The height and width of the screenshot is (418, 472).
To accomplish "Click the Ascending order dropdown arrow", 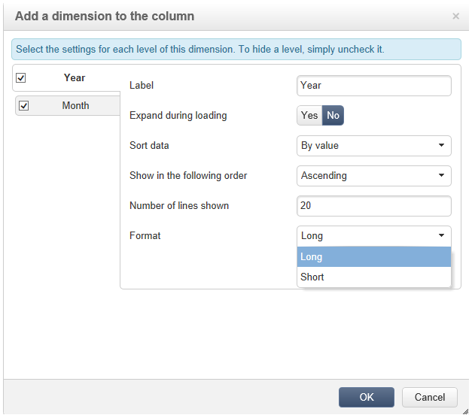I will click(x=441, y=176).
